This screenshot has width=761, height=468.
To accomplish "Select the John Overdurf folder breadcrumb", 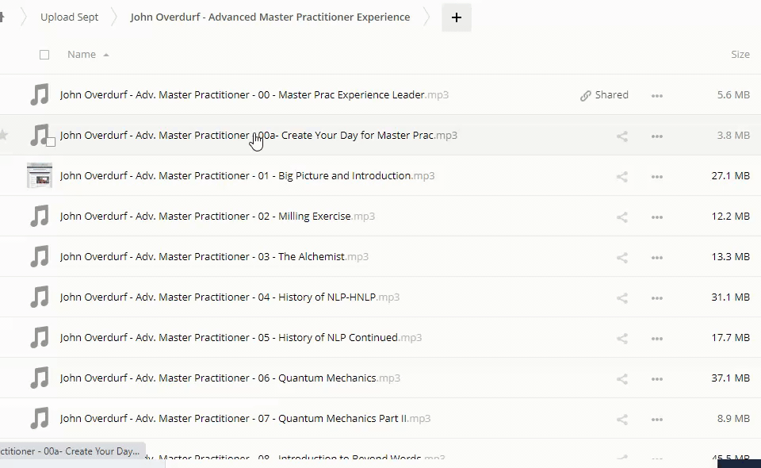I will (270, 17).
